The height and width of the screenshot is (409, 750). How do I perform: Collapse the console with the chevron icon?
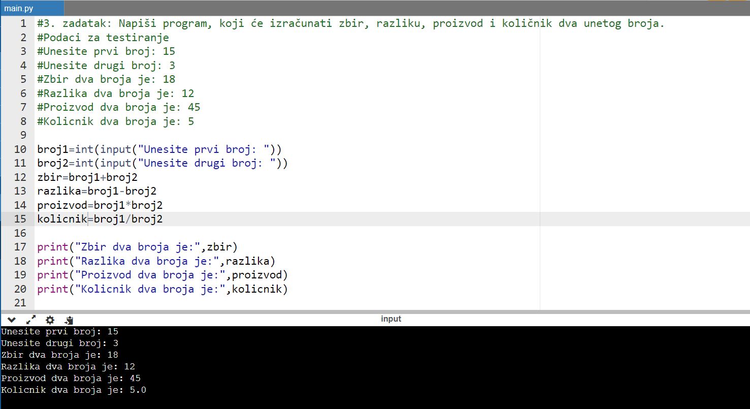pyautogui.click(x=12, y=320)
